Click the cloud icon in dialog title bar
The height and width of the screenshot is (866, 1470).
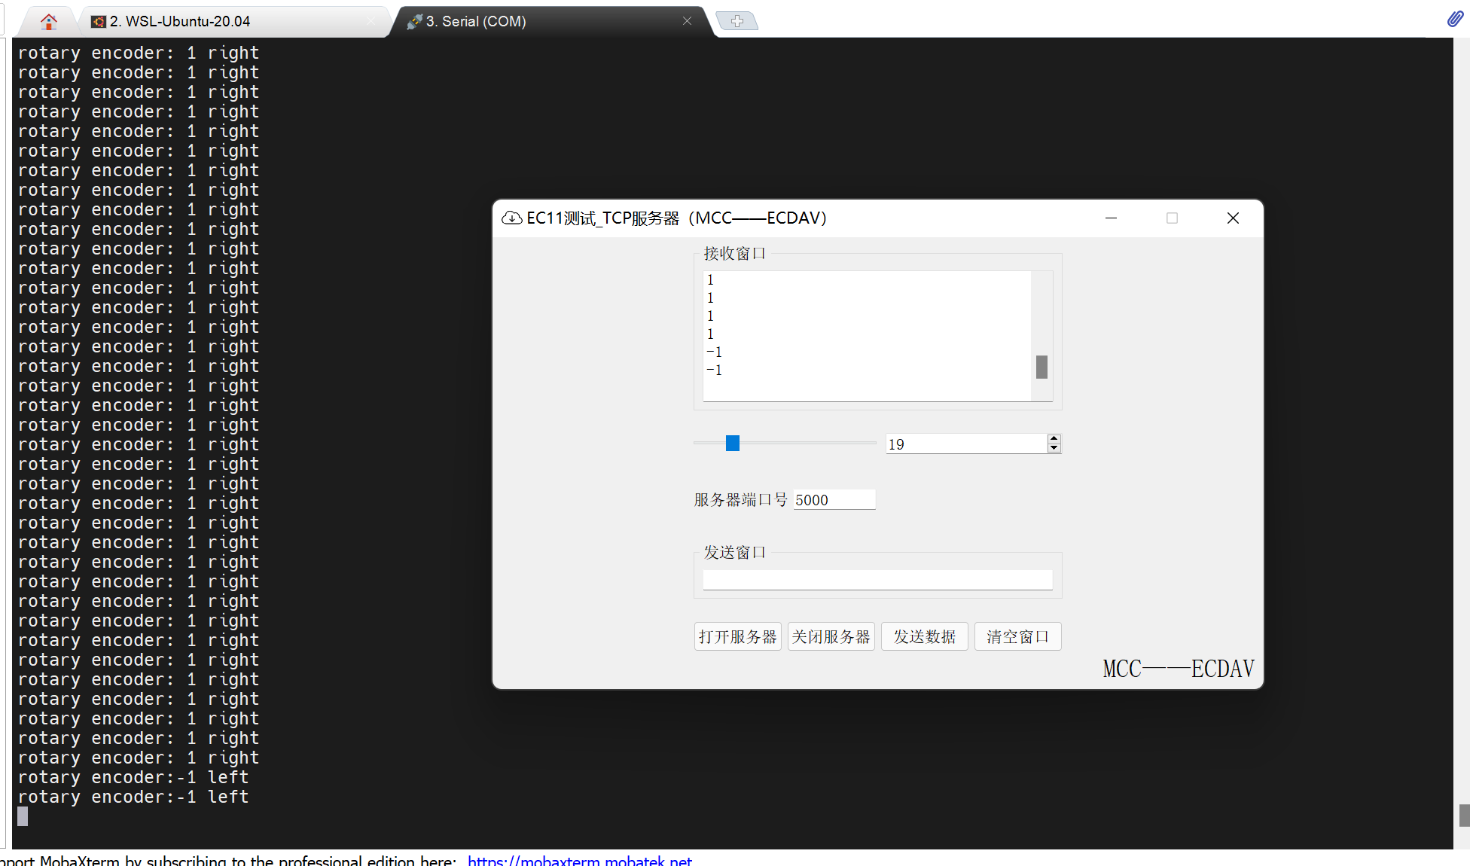512,218
